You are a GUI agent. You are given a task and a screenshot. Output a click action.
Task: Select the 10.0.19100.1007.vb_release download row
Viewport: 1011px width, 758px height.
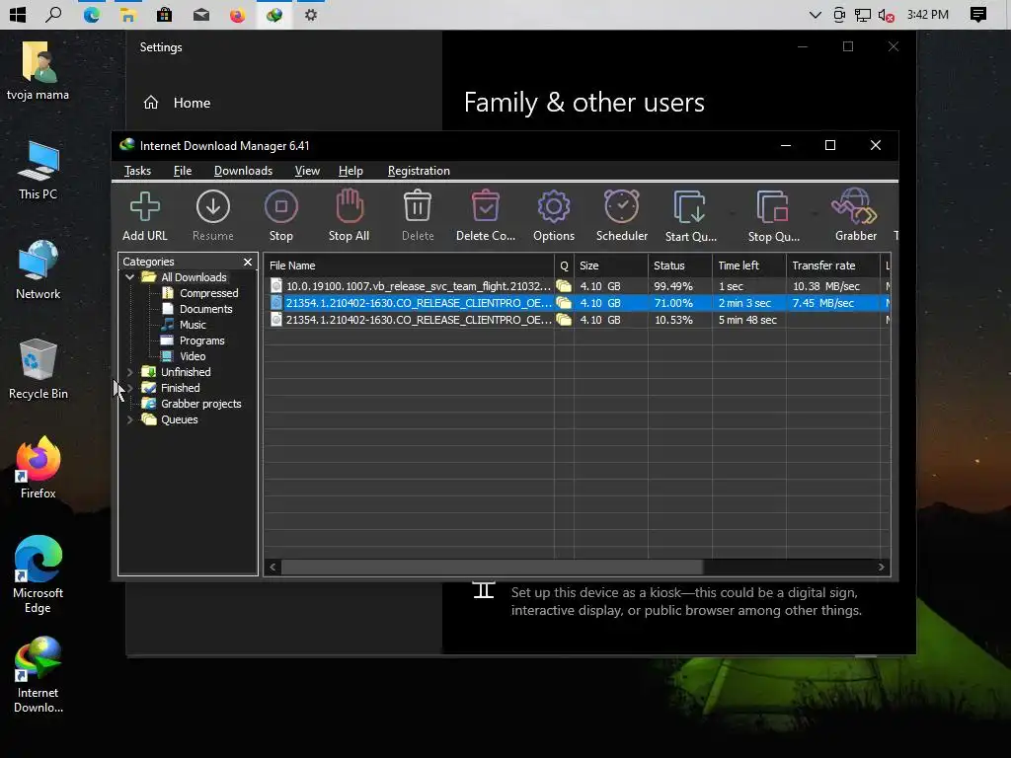pyautogui.click(x=577, y=286)
